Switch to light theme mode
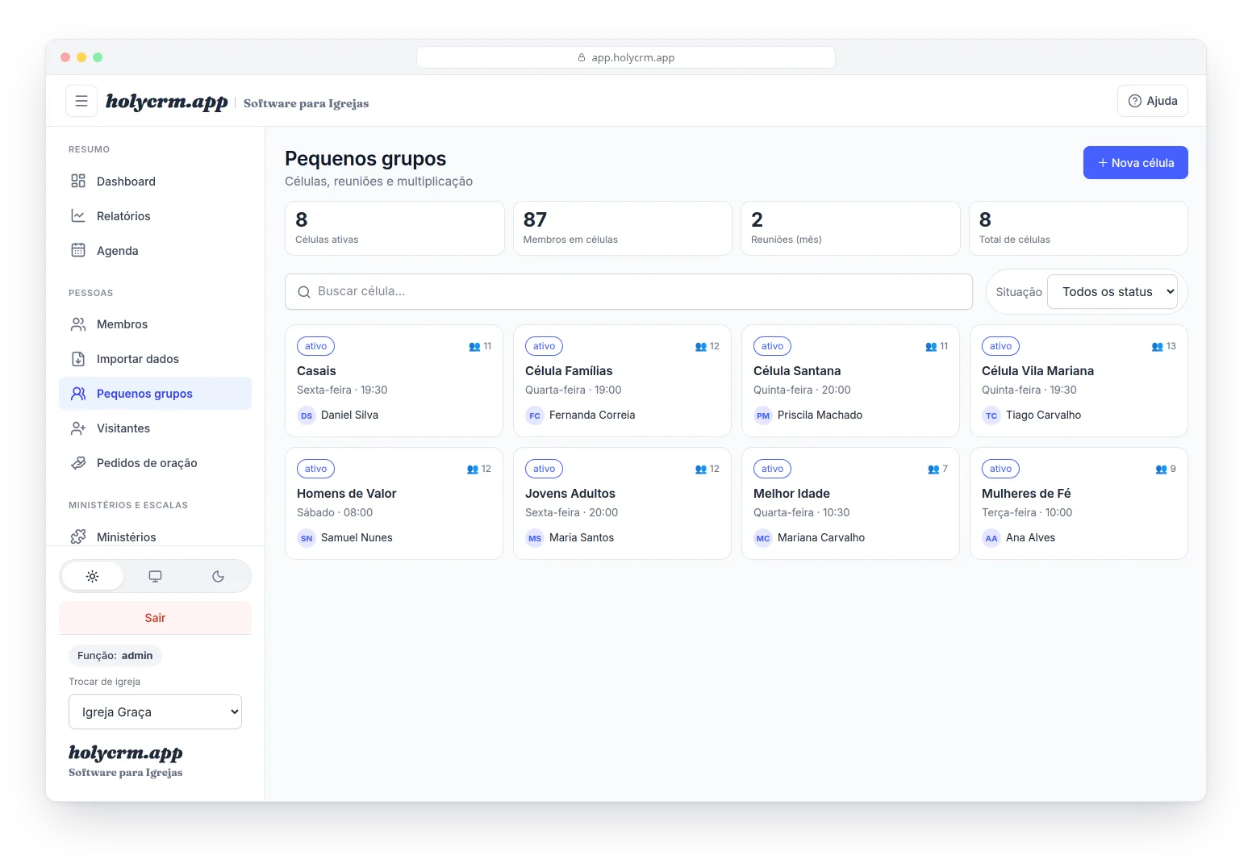 [93, 576]
